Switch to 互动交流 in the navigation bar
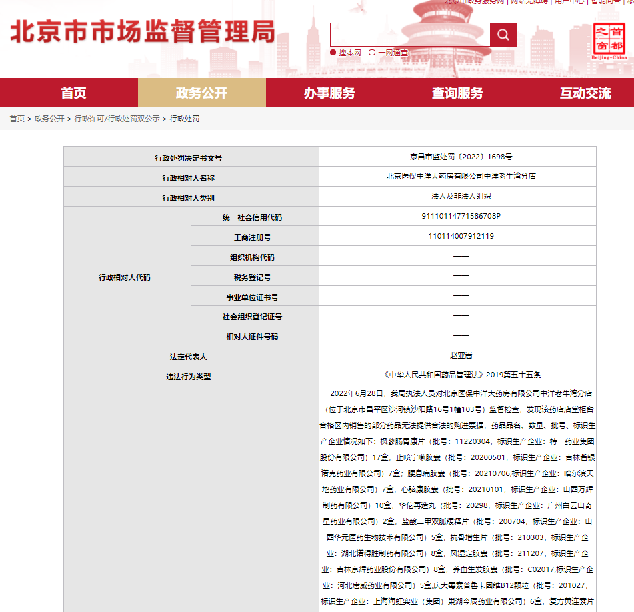634x612 pixels. [x=585, y=93]
